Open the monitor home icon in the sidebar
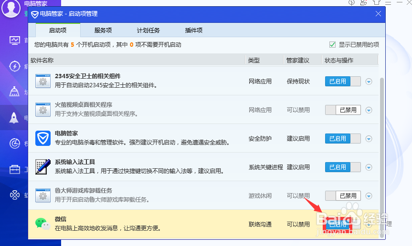This screenshot has width=412, height=246. point(14,41)
